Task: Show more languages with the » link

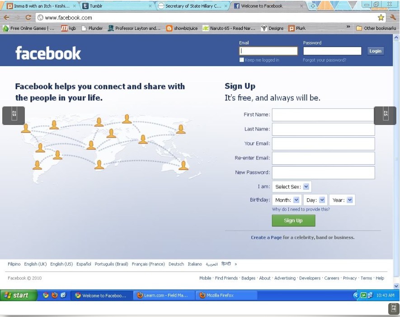Action: pyautogui.click(x=236, y=264)
